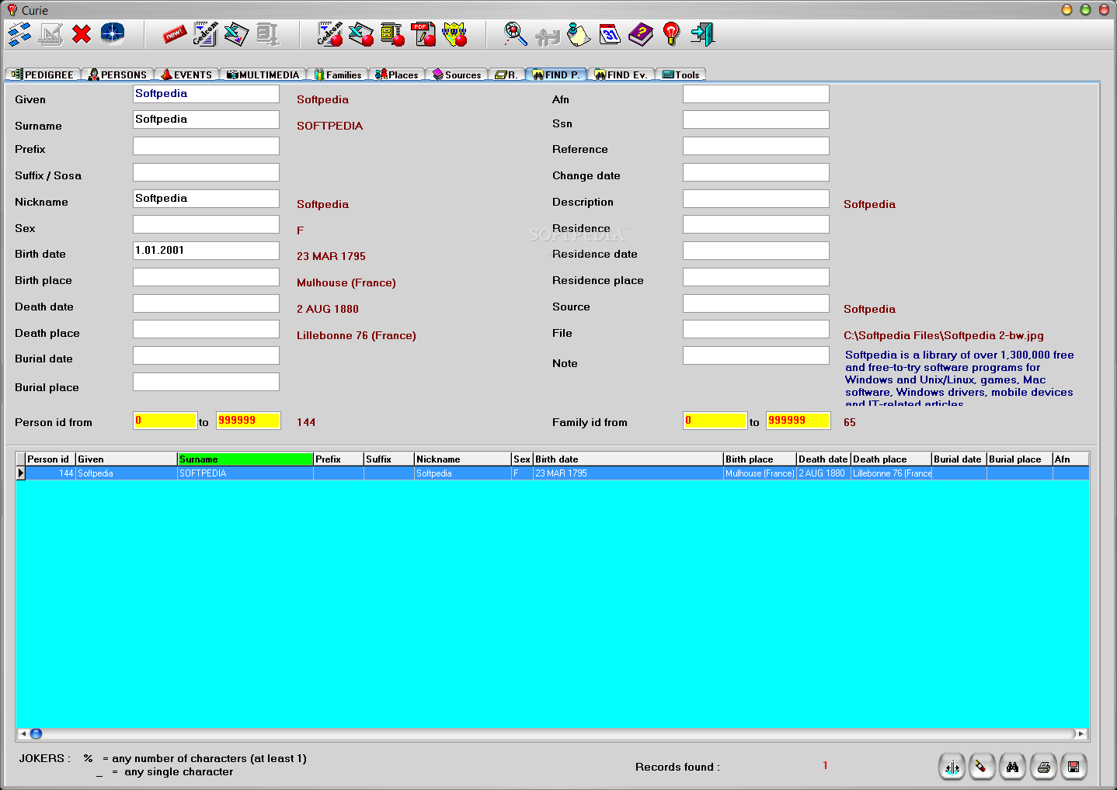Open the MULTIMEDIA tab

(x=263, y=74)
